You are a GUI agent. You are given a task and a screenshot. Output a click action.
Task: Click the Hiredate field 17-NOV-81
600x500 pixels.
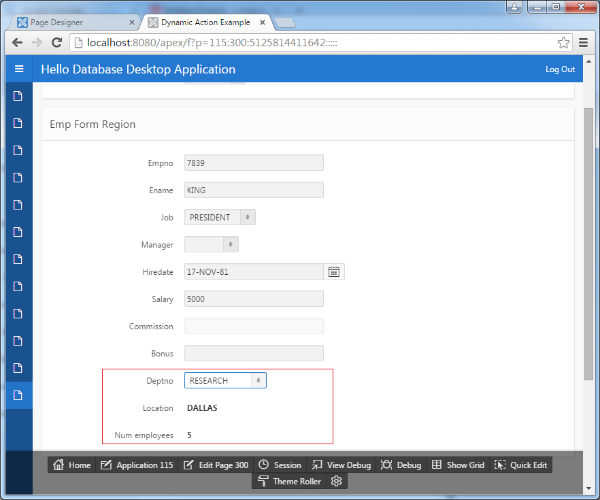click(x=254, y=271)
